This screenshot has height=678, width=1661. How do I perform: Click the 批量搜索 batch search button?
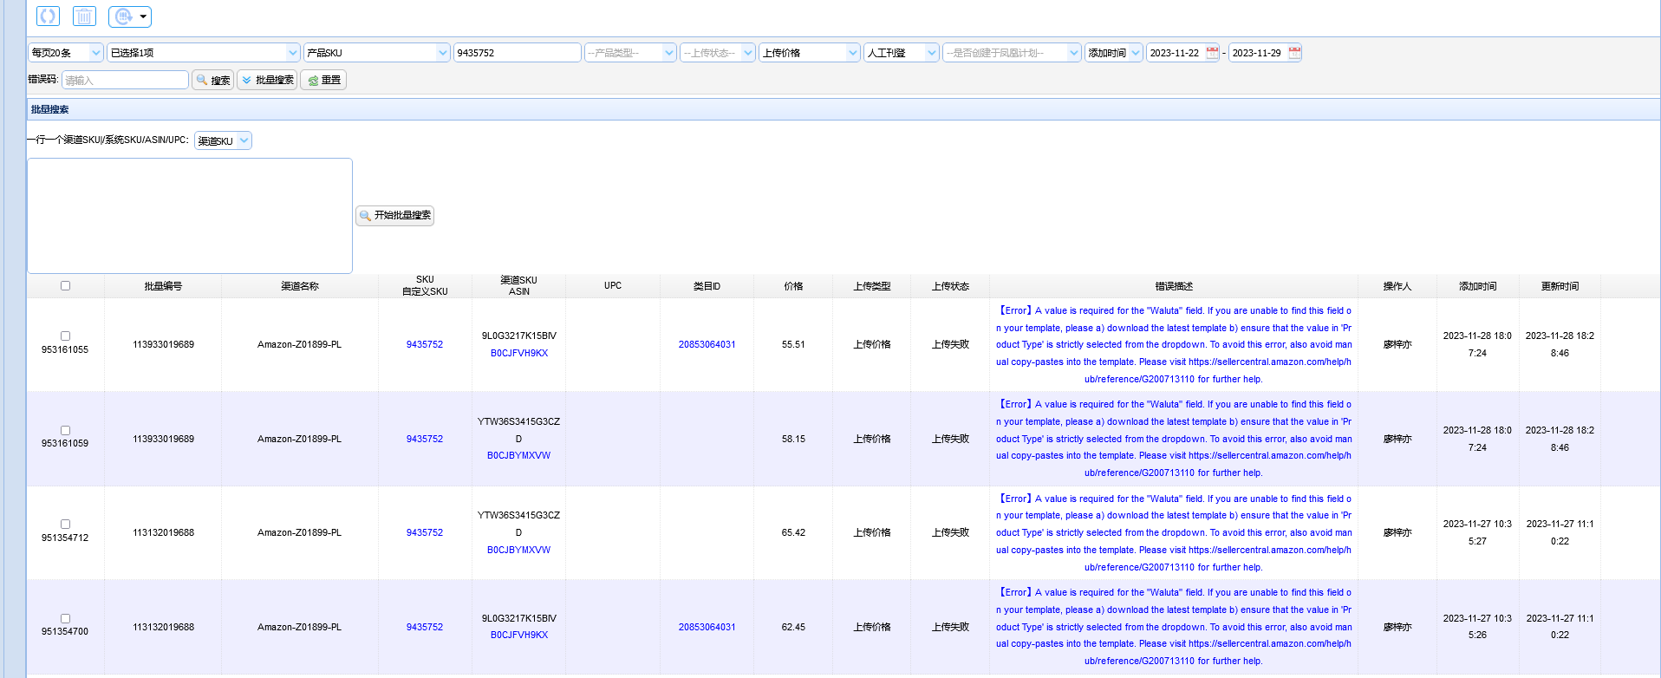pyautogui.click(x=268, y=80)
